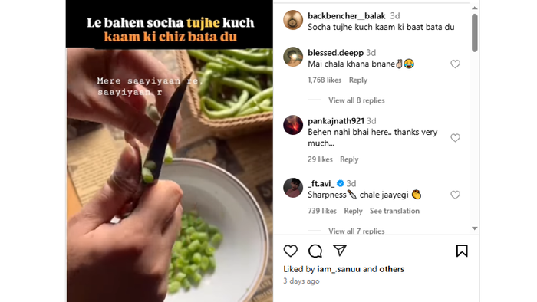Share post via paper plane icon

pyautogui.click(x=340, y=251)
